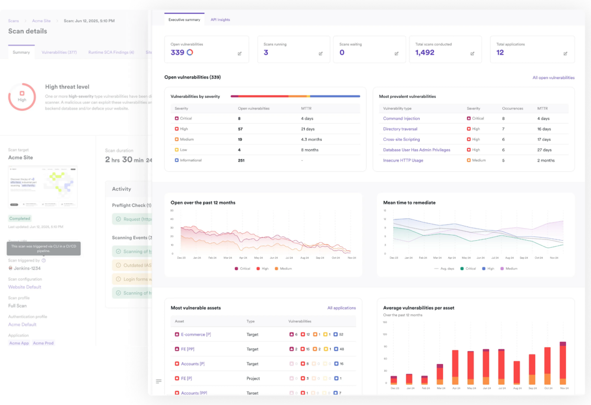
Task: Click the Website Default scan configuration link
Action: tap(24, 287)
